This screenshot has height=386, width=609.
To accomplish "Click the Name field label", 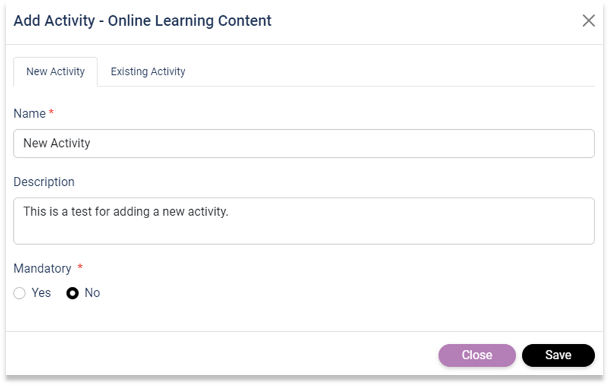I will point(29,113).
